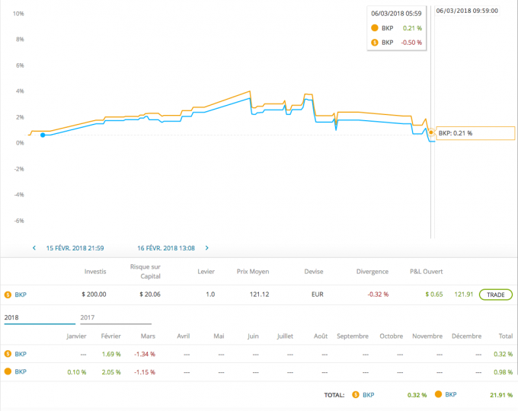Image resolution: width=518 pixels, height=411 pixels.
Task: Click the Prix Moyen column header
Action: pos(253,272)
